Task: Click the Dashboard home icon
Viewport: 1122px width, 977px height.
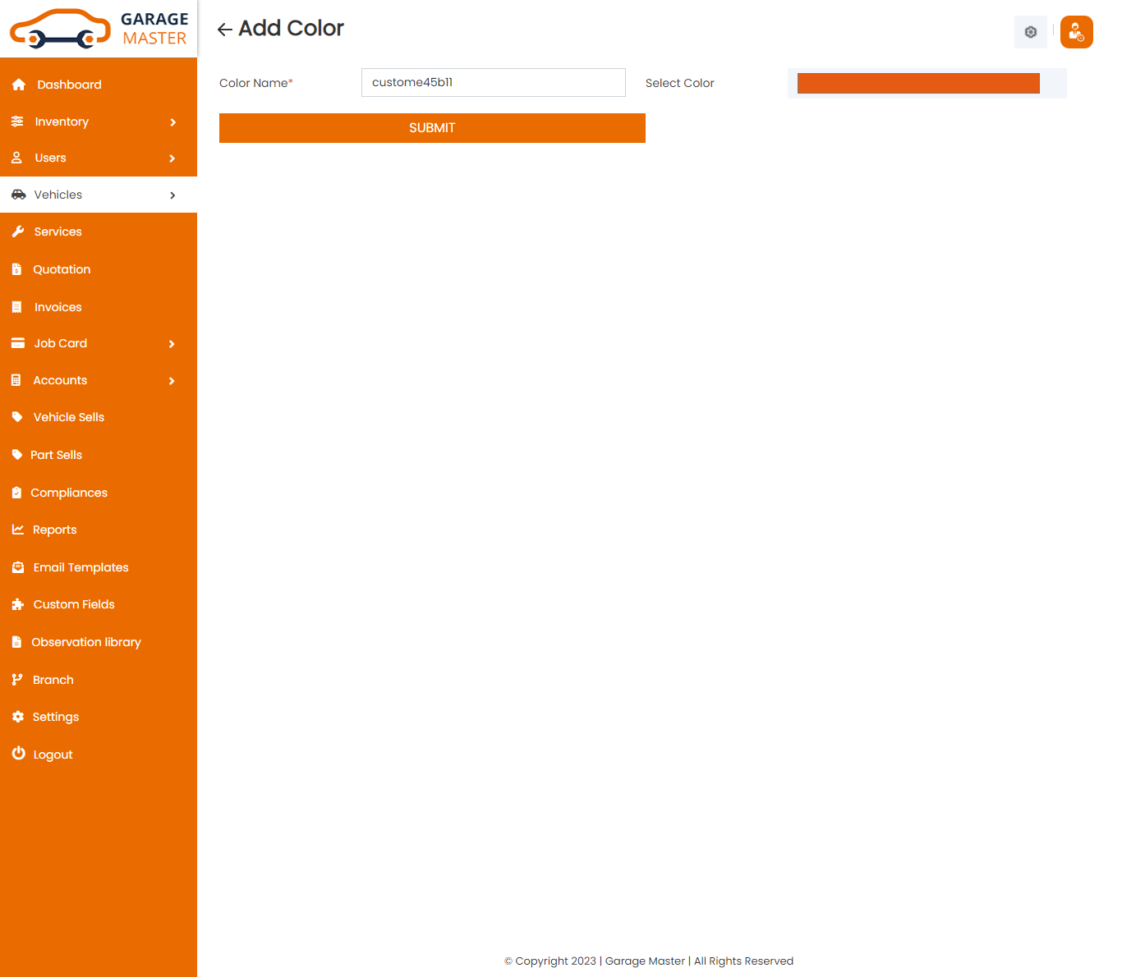Action: click(x=19, y=85)
